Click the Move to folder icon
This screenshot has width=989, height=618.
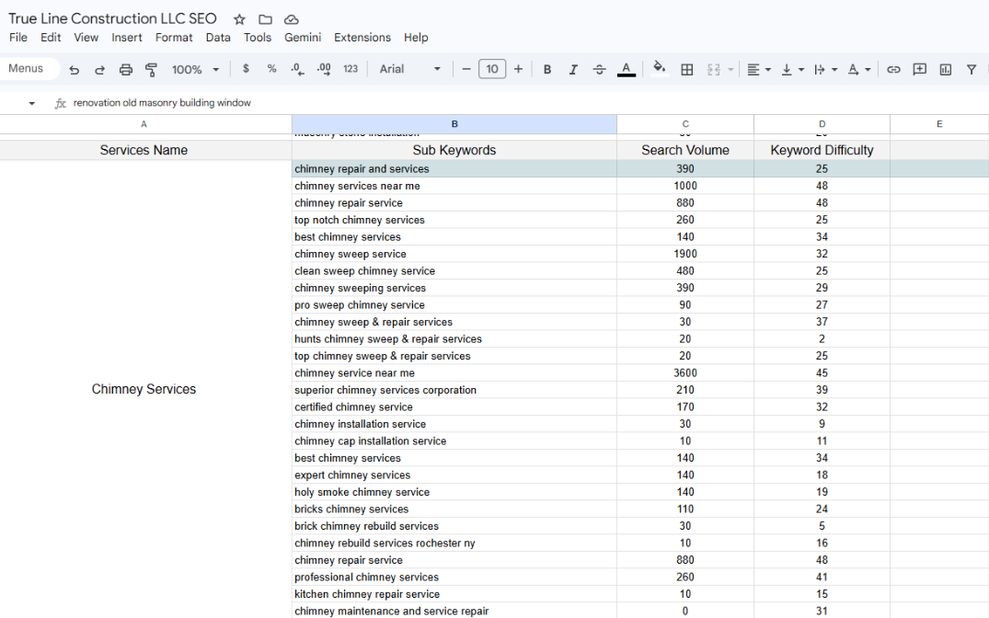click(265, 19)
